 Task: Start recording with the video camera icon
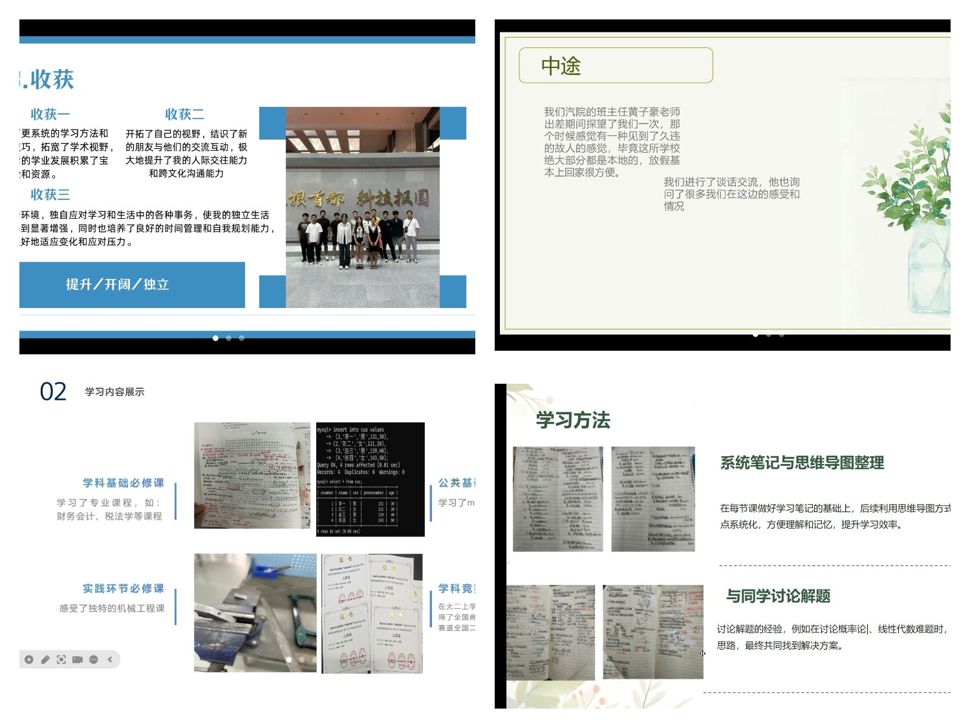[78, 659]
